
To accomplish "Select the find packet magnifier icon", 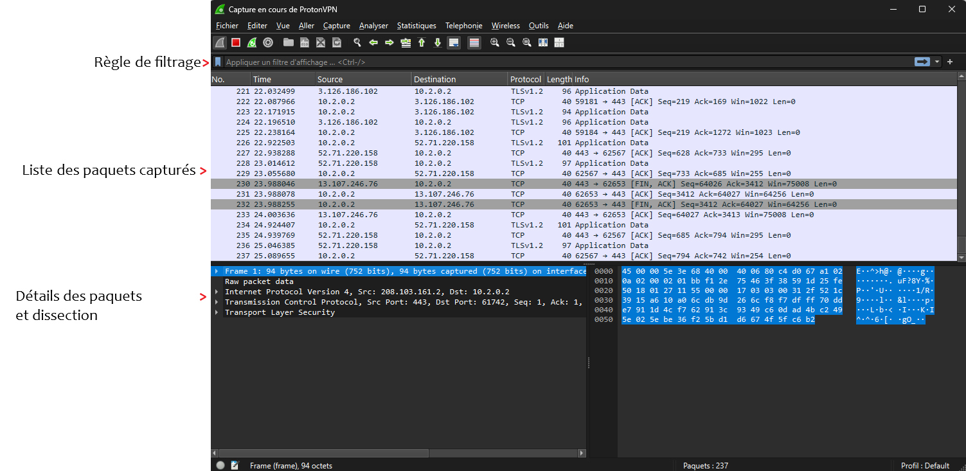I will (356, 42).
